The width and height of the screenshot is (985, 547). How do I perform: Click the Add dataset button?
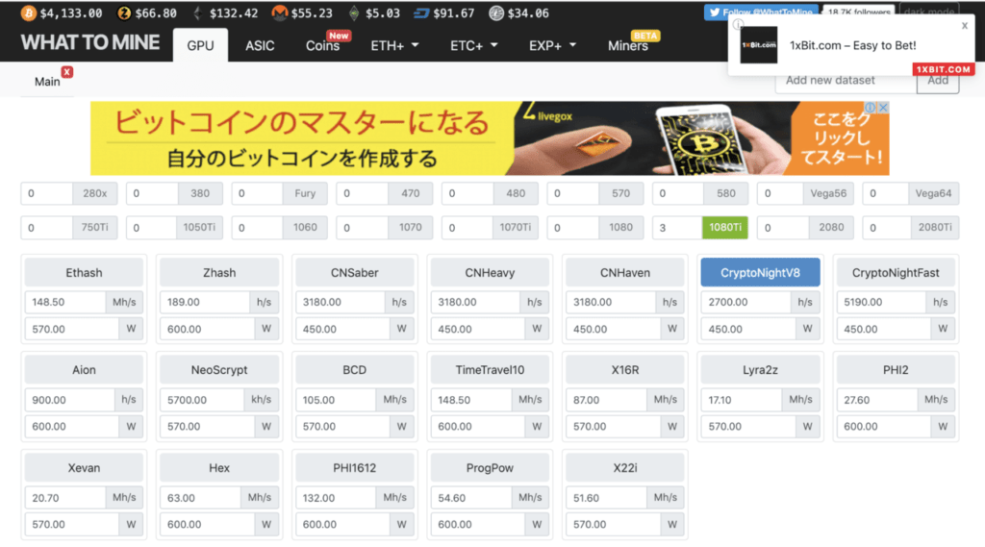938,81
